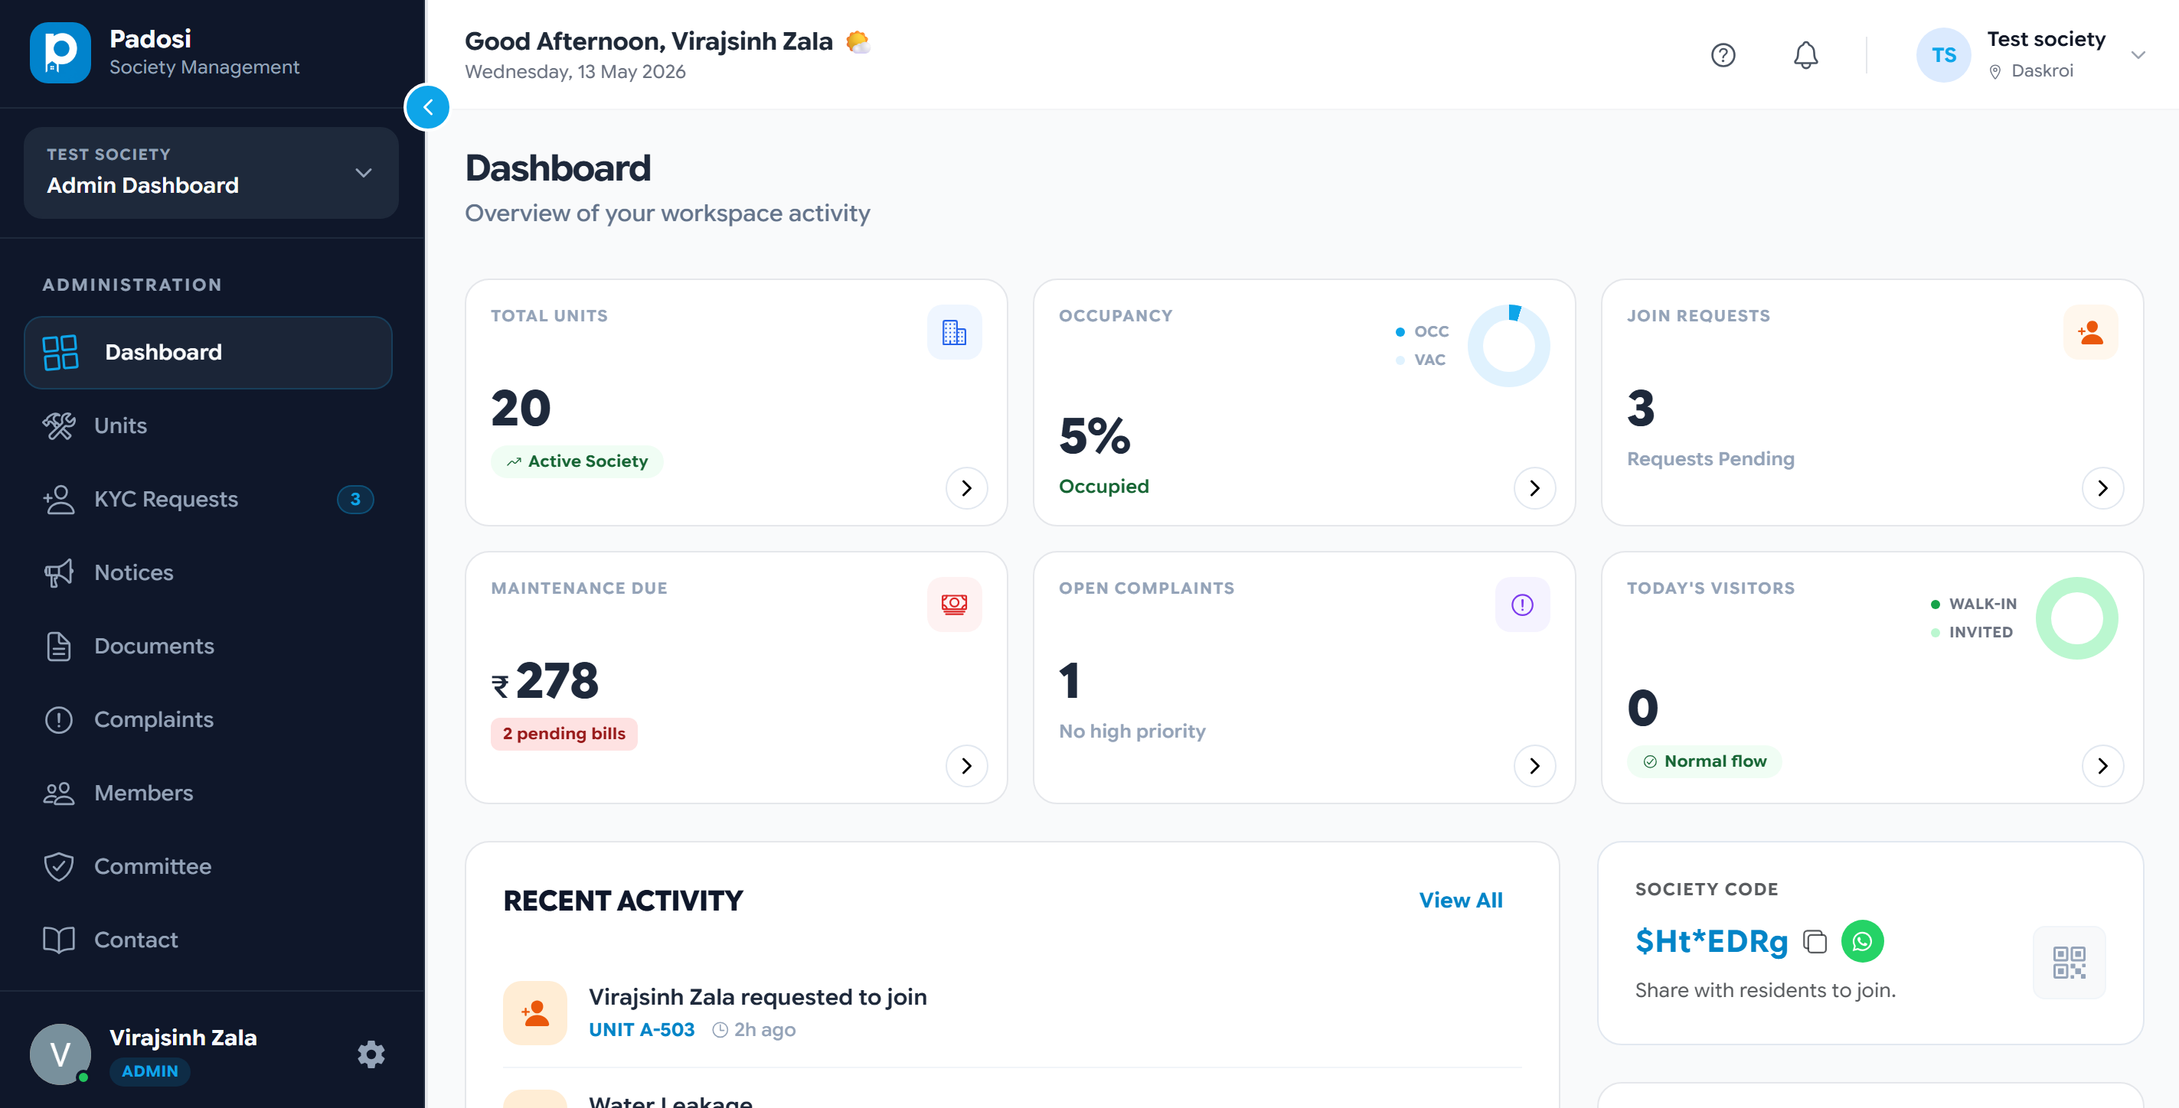Click the 5% occupancy value
This screenshot has width=2179, height=1108.
click(x=1094, y=436)
